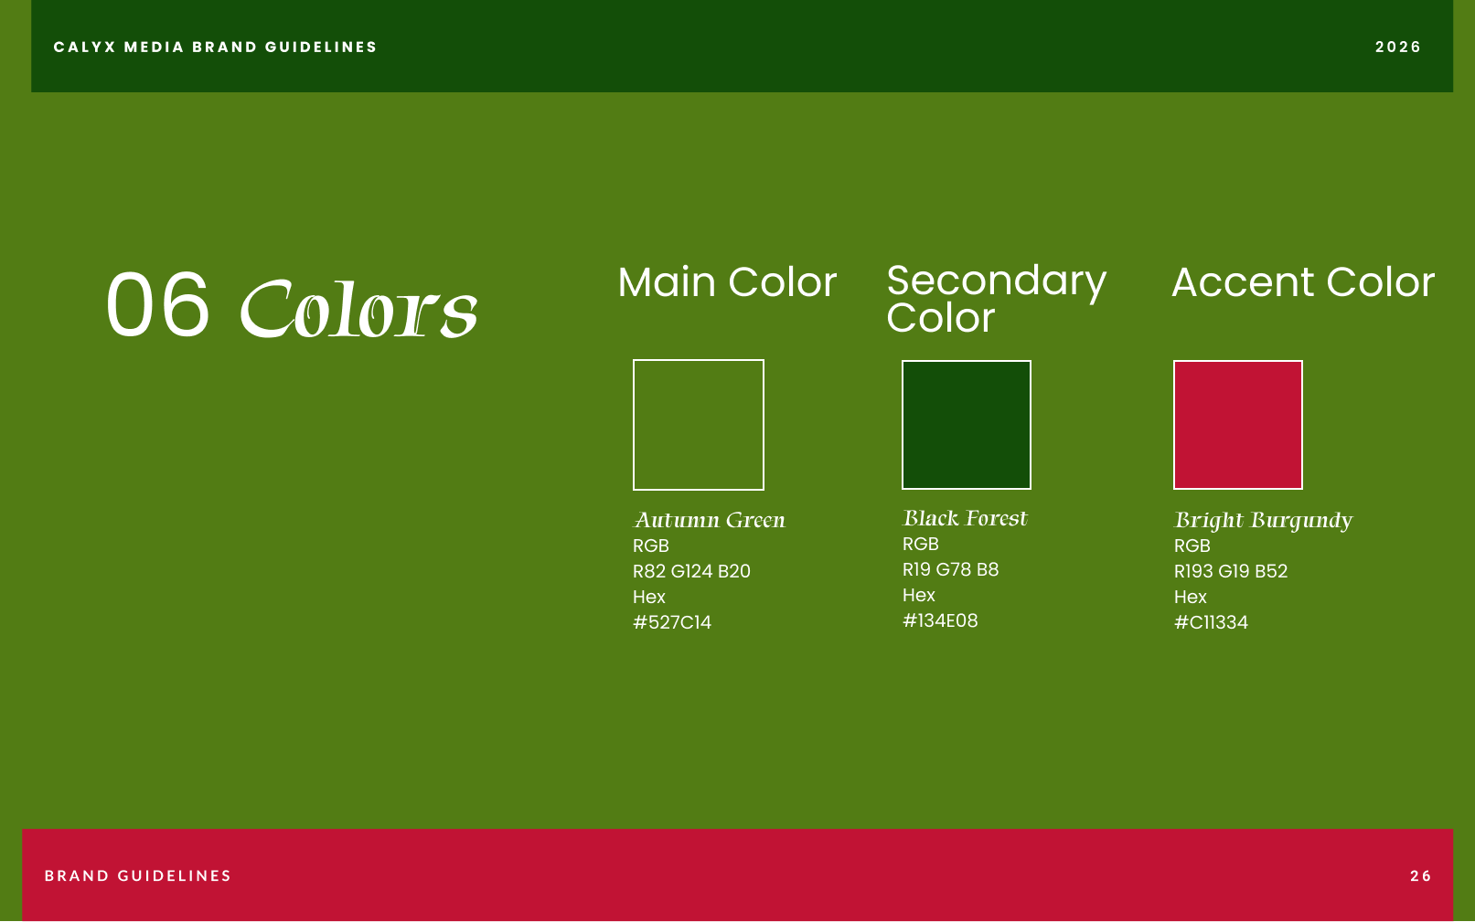Viewport: 1475px width, 922px height.
Task: Click the hex code #C11334
Action: pos(1211,622)
